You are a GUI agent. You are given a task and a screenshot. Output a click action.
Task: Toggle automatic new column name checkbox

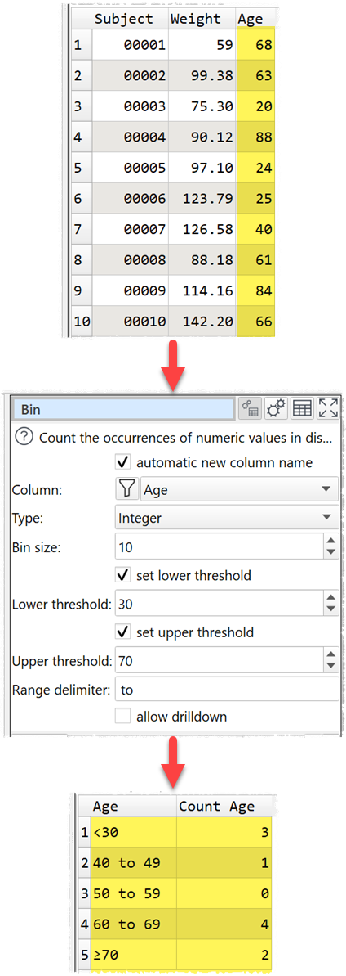click(123, 463)
